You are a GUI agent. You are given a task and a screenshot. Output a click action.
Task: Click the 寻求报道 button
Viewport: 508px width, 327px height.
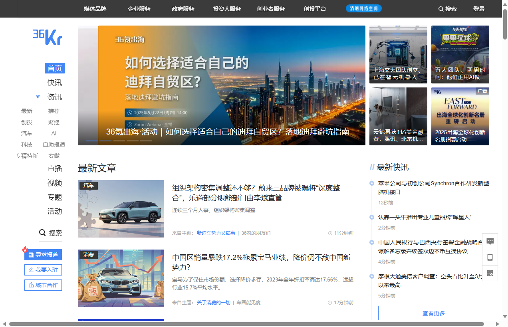point(43,255)
